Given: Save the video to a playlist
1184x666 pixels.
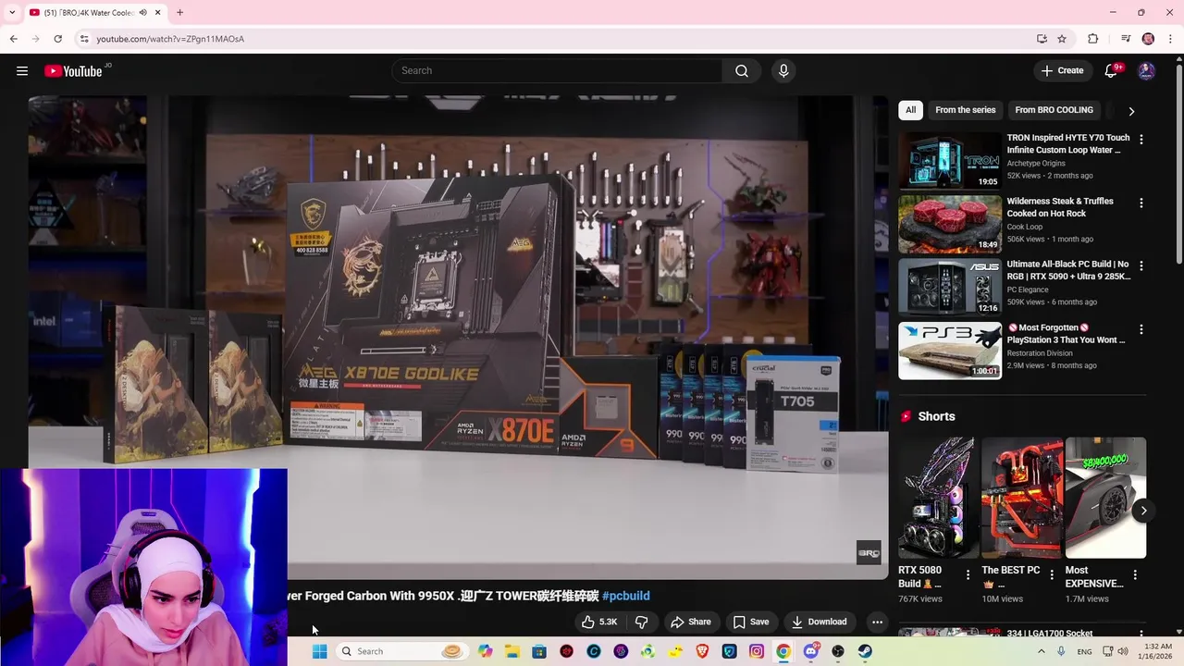Looking at the screenshot, I should point(751,622).
